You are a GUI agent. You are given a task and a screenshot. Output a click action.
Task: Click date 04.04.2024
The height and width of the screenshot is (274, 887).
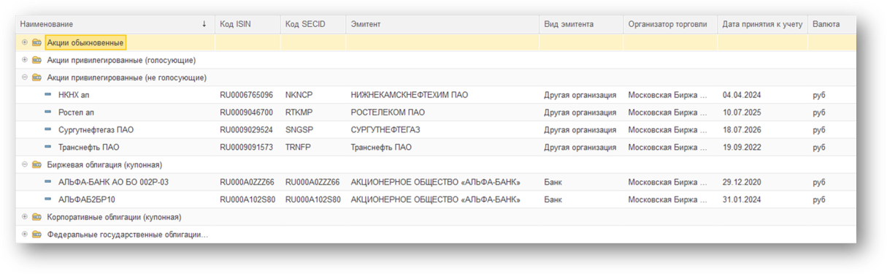coord(742,95)
